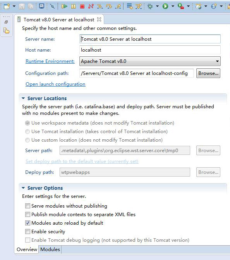Open the web project dropdown arrow
Image resolution: width=230 pixels, height=260 pixels.
coord(206,7)
